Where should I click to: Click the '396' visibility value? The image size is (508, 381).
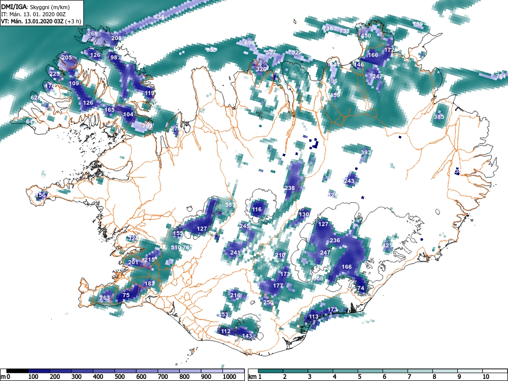coord(332,81)
